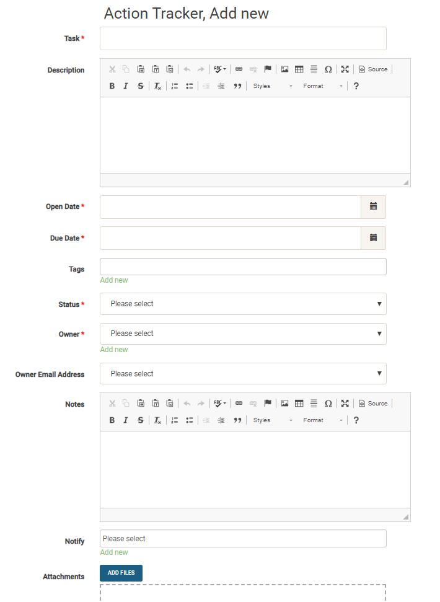Insert a link in Description editor
Image resolution: width=440 pixels, height=602 pixels.
[239, 69]
